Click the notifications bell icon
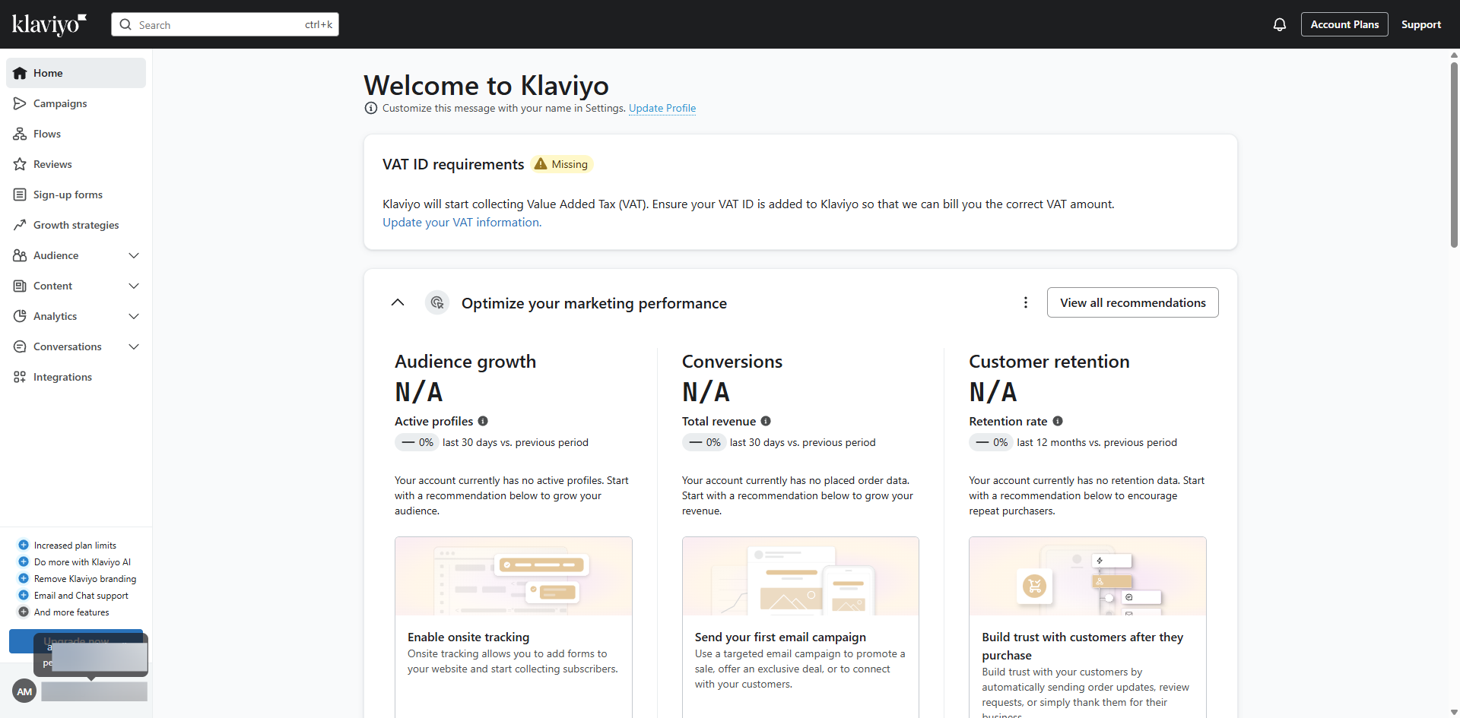This screenshot has width=1460, height=718. [x=1280, y=24]
